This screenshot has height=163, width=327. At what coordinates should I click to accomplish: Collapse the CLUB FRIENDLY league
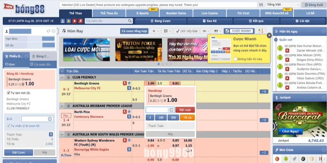62,77
